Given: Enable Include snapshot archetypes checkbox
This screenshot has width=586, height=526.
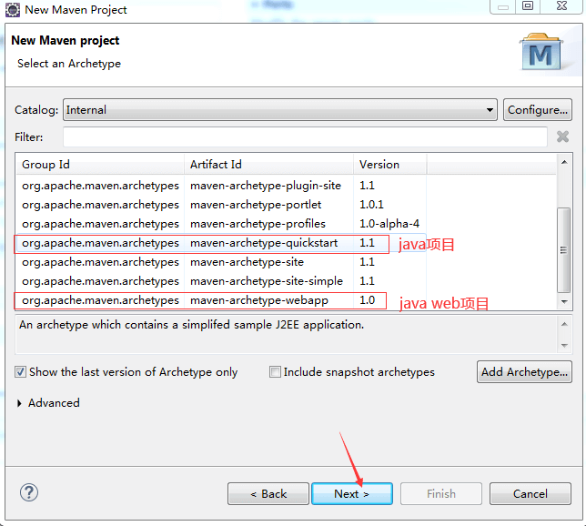Looking at the screenshot, I should point(275,372).
